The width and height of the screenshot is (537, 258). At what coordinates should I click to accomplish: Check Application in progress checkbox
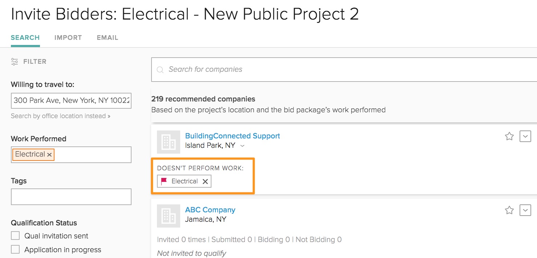pyautogui.click(x=15, y=250)
